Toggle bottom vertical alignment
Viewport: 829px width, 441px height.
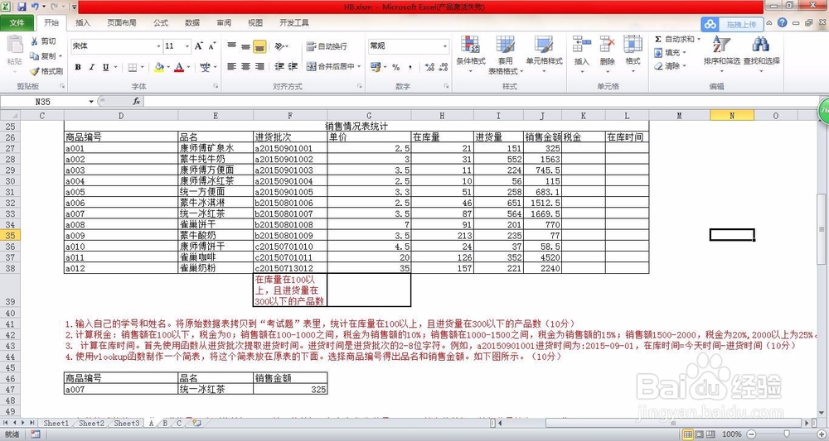[x=259, y=46]
